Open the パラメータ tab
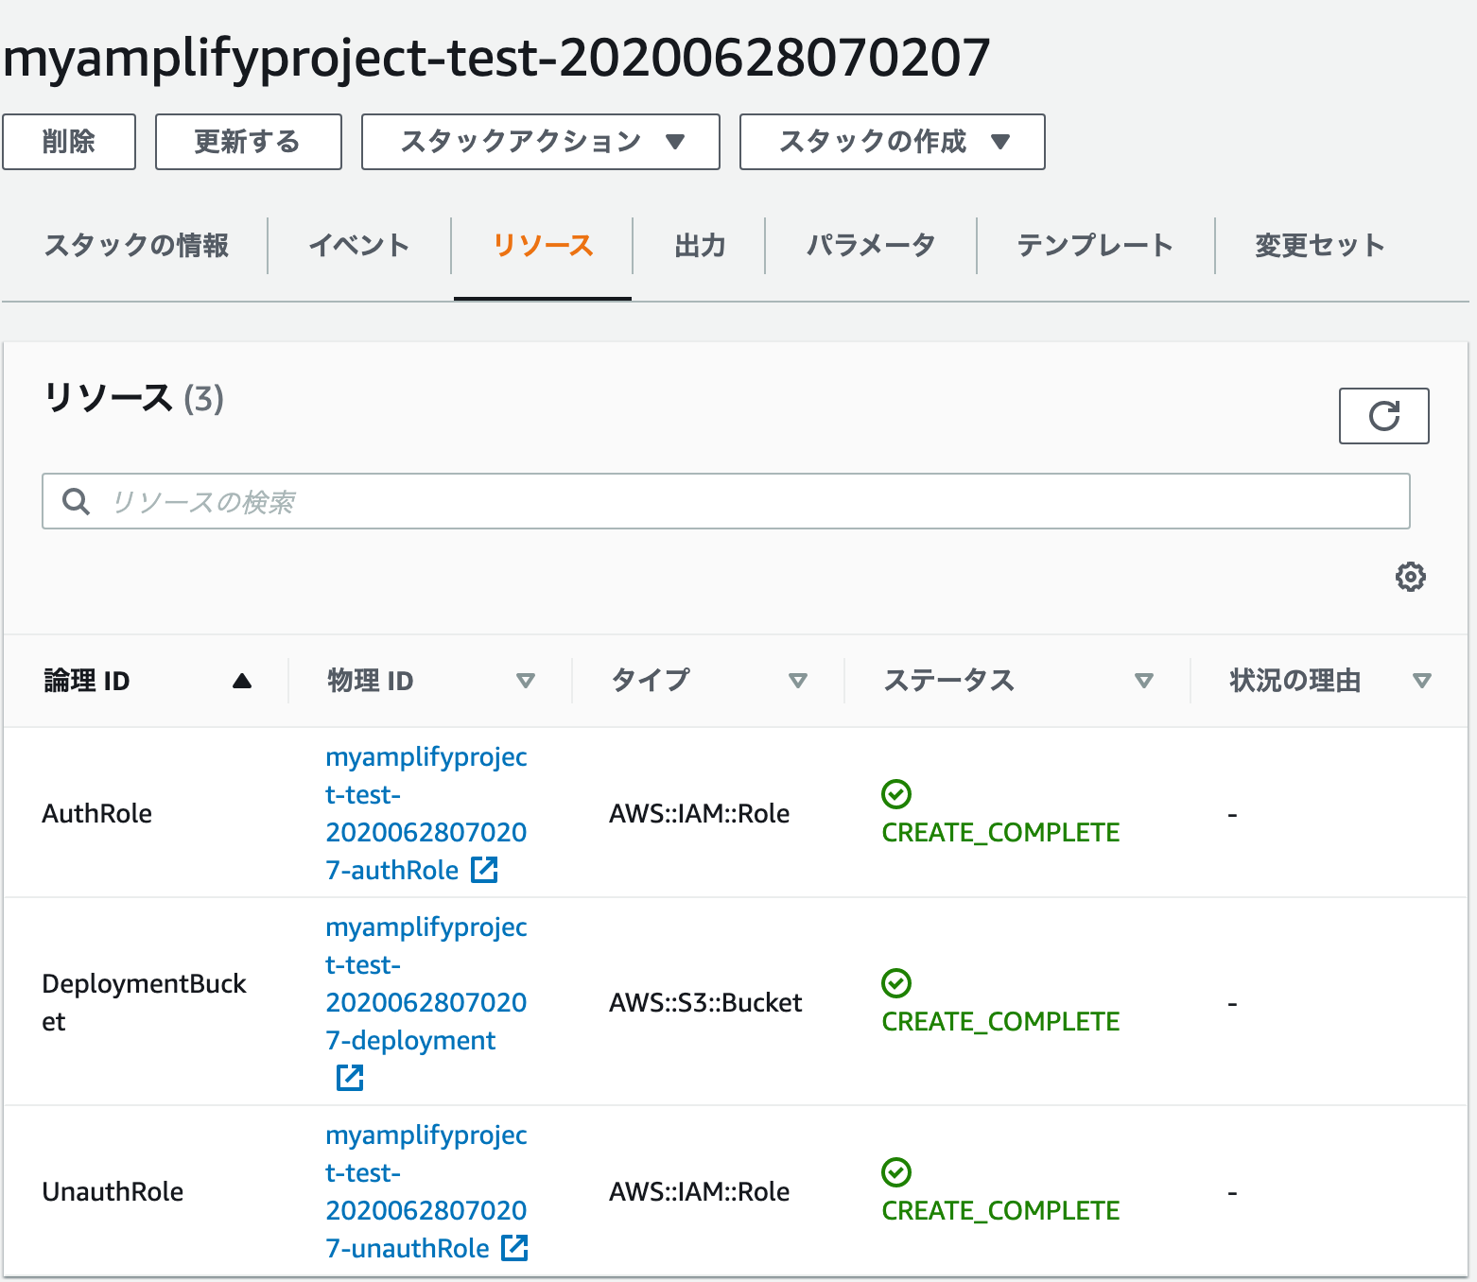The image size is (1477, 1282). point(871,246)
